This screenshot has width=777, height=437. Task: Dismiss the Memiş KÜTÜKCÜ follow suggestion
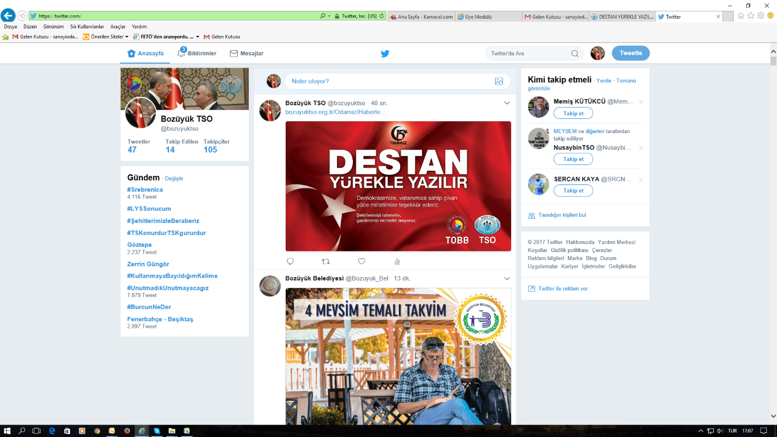point(640,102)
